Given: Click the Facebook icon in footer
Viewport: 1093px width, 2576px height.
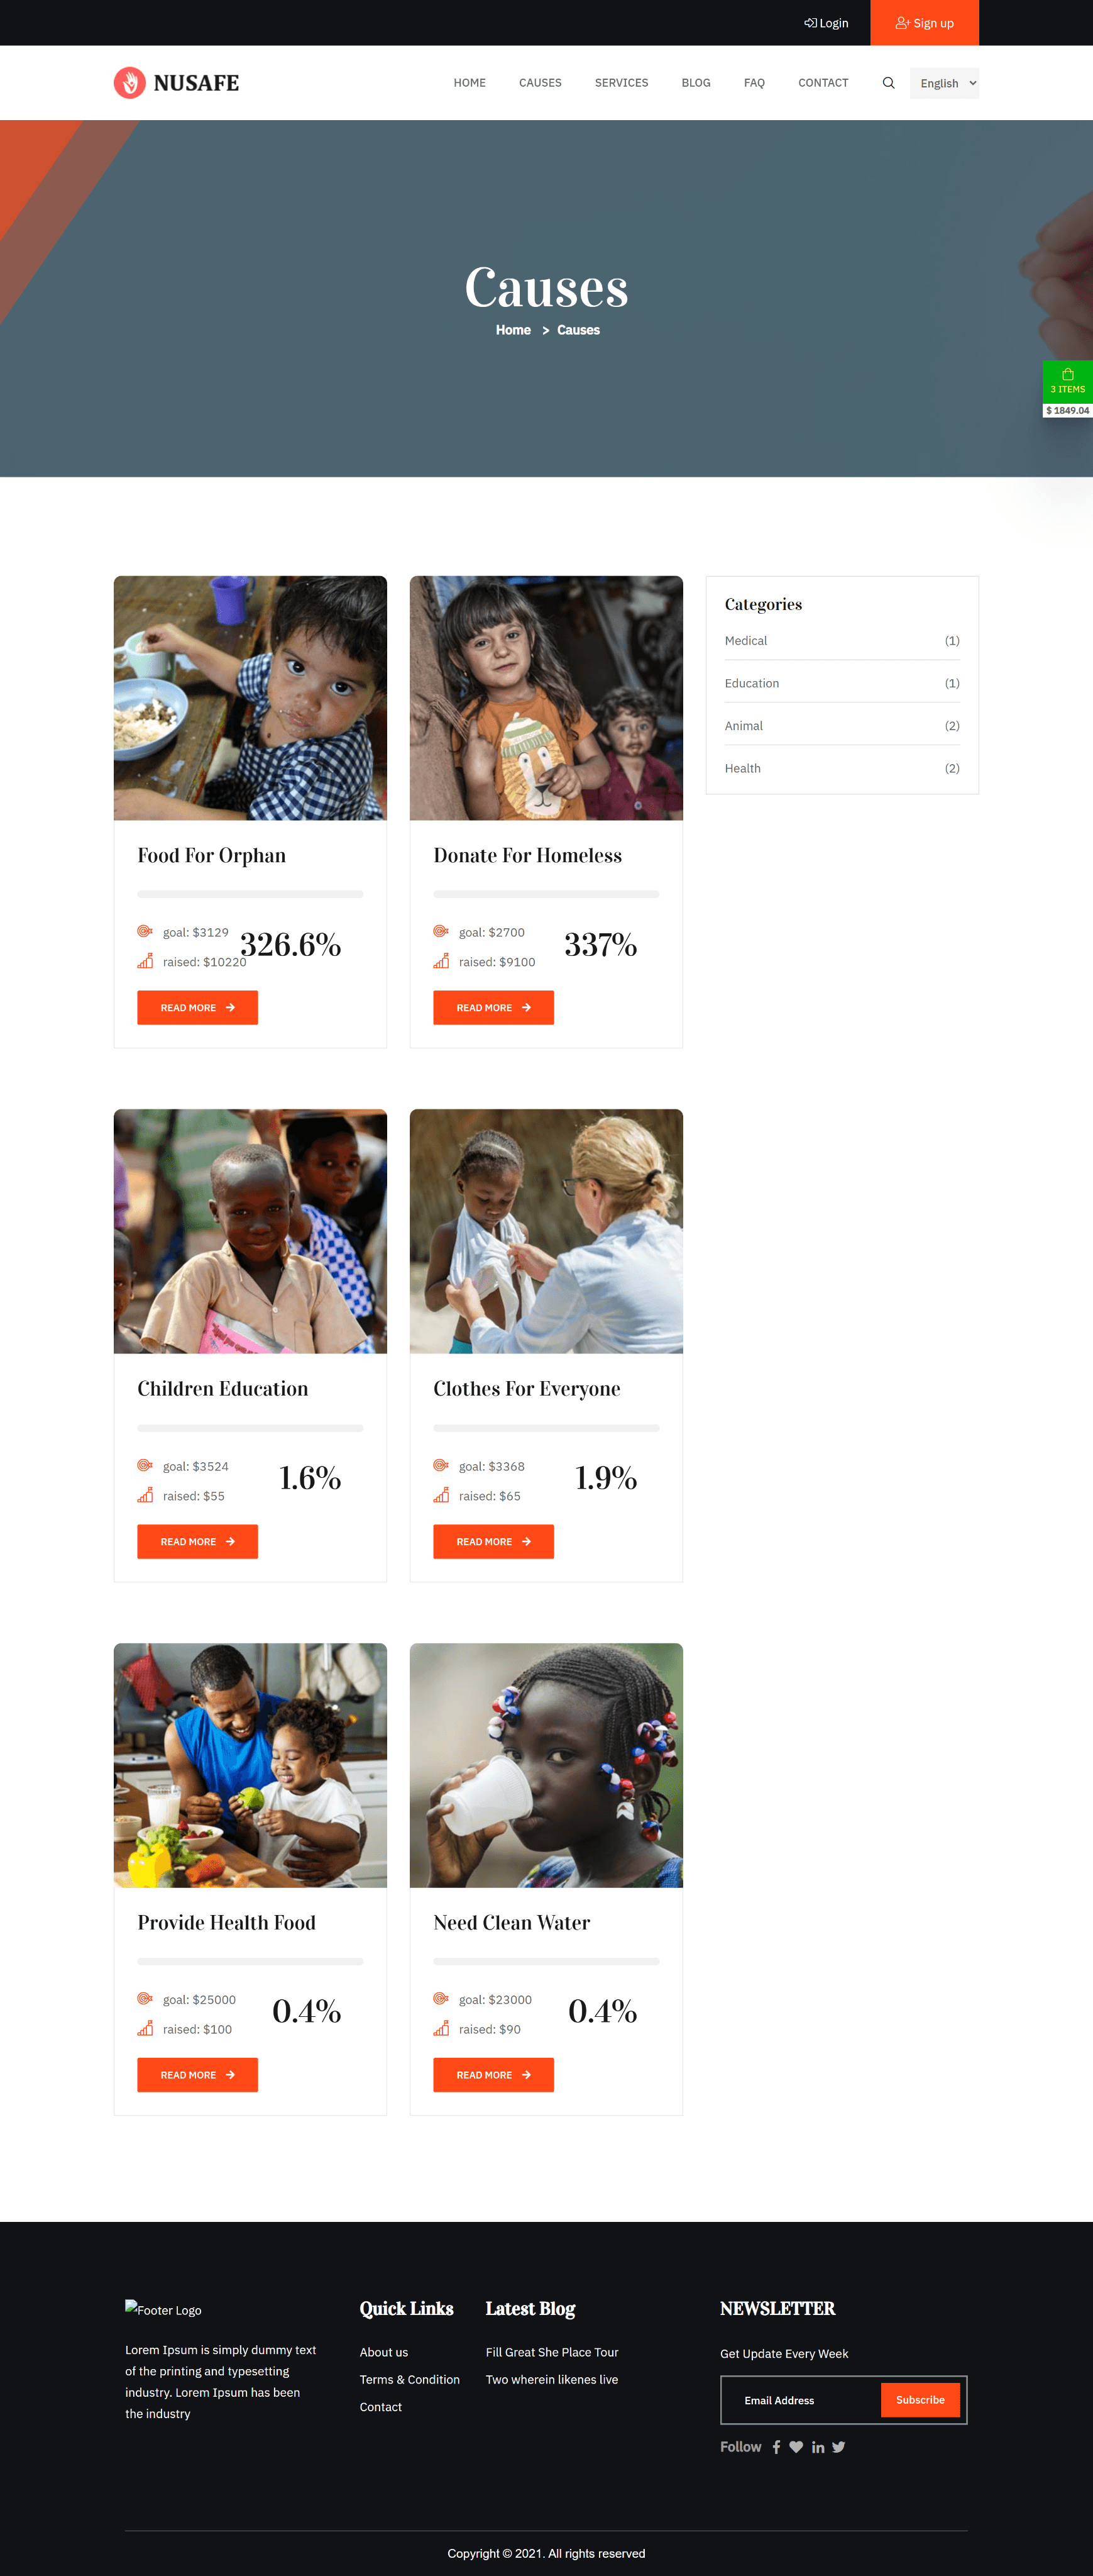Looking at the screenshot, I should click(x=776, y=2447).
